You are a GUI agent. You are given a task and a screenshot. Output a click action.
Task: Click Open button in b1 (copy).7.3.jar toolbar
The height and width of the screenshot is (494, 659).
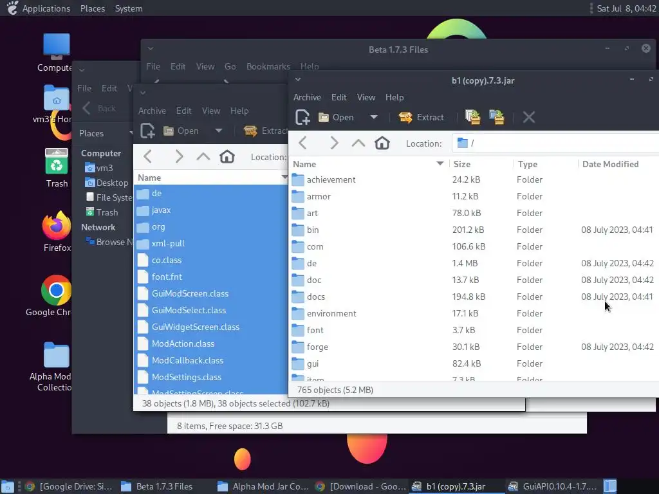[x=336, y=117]
